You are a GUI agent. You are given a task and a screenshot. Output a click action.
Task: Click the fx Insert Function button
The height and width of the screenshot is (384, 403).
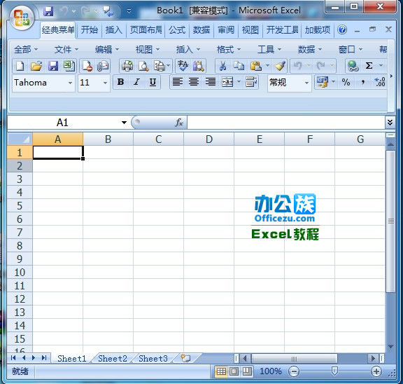179,123
